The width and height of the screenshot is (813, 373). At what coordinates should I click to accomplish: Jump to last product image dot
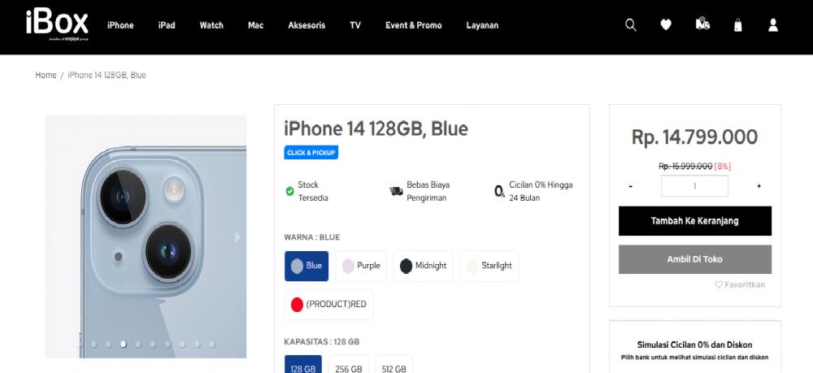(x=212, y=344)
